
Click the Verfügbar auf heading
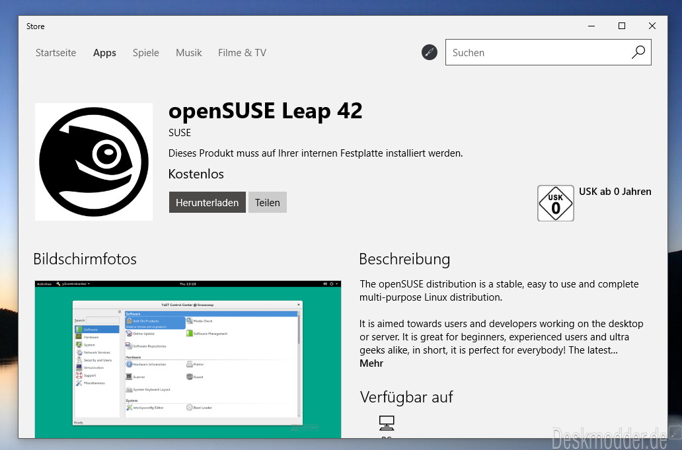(406, 397)
